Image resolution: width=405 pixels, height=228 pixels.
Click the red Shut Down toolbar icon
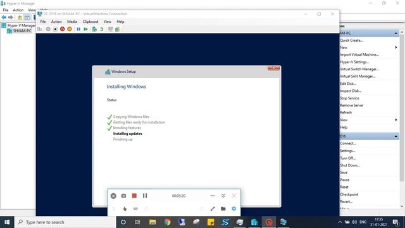pyautogui.click(x=62, y=29)
